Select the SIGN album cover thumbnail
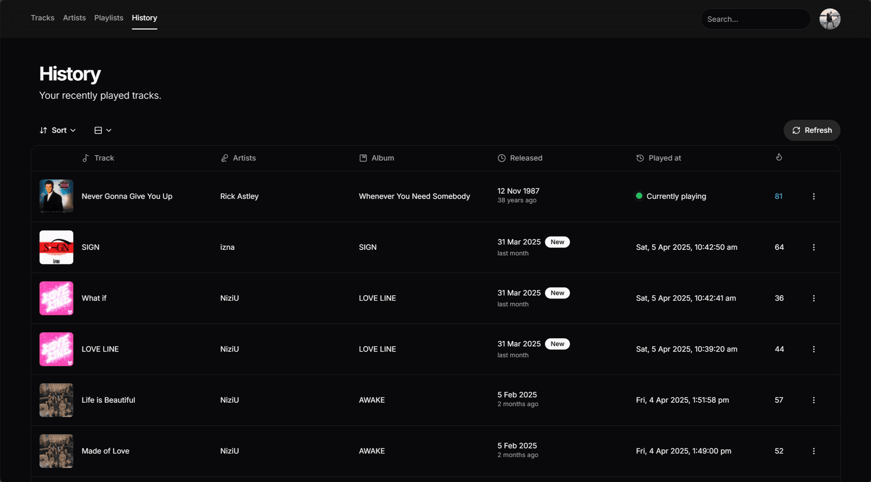 coord(56,247)
